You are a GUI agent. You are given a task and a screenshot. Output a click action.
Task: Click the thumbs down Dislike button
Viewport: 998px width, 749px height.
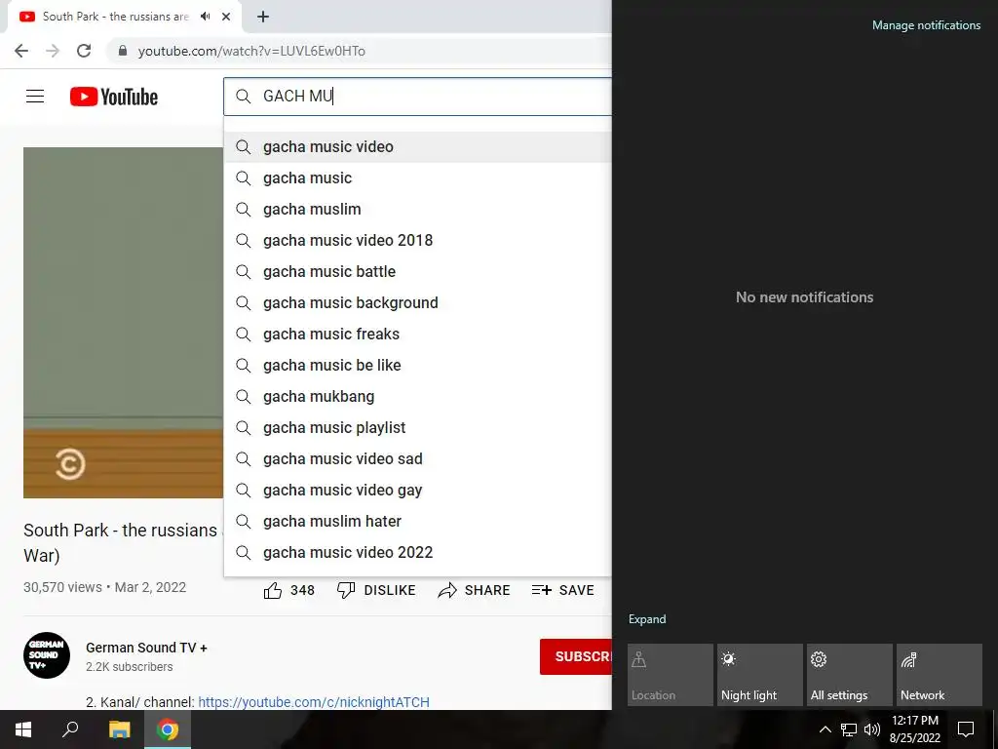(376, 590)
